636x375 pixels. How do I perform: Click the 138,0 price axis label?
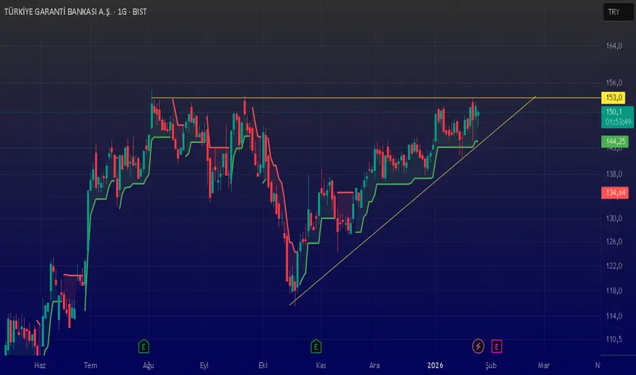[613, 174]
